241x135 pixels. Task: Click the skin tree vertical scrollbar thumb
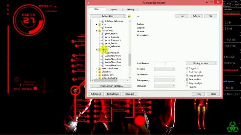130,60
